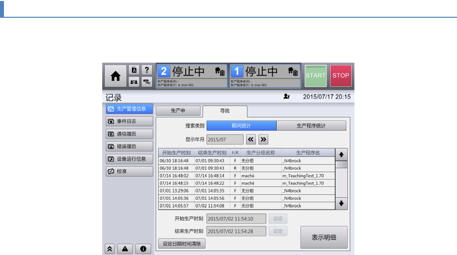
Task: Select 期间统计 search type
Action: (241, 126)
